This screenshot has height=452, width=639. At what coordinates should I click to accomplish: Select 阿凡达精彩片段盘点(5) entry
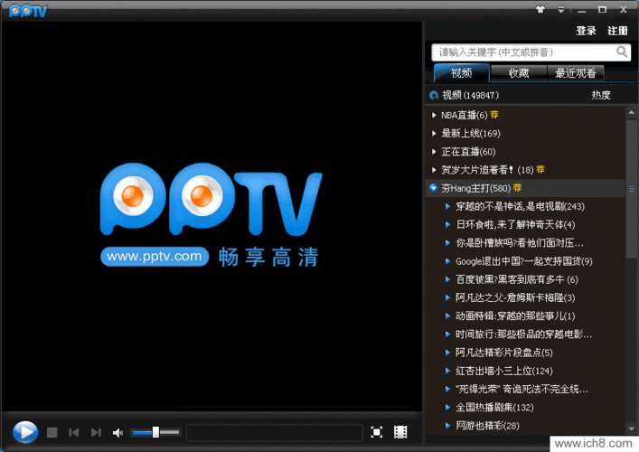tap(504, 353)
